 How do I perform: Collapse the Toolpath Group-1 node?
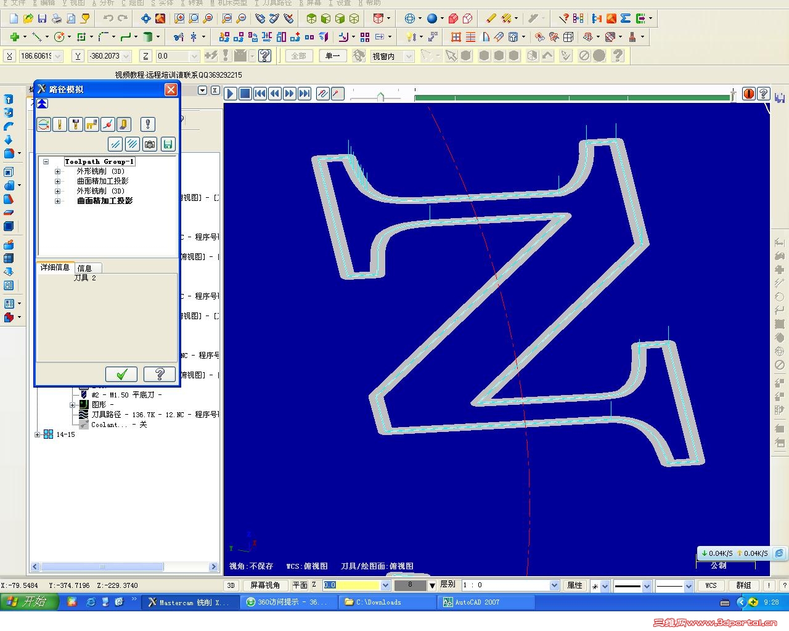46,162
